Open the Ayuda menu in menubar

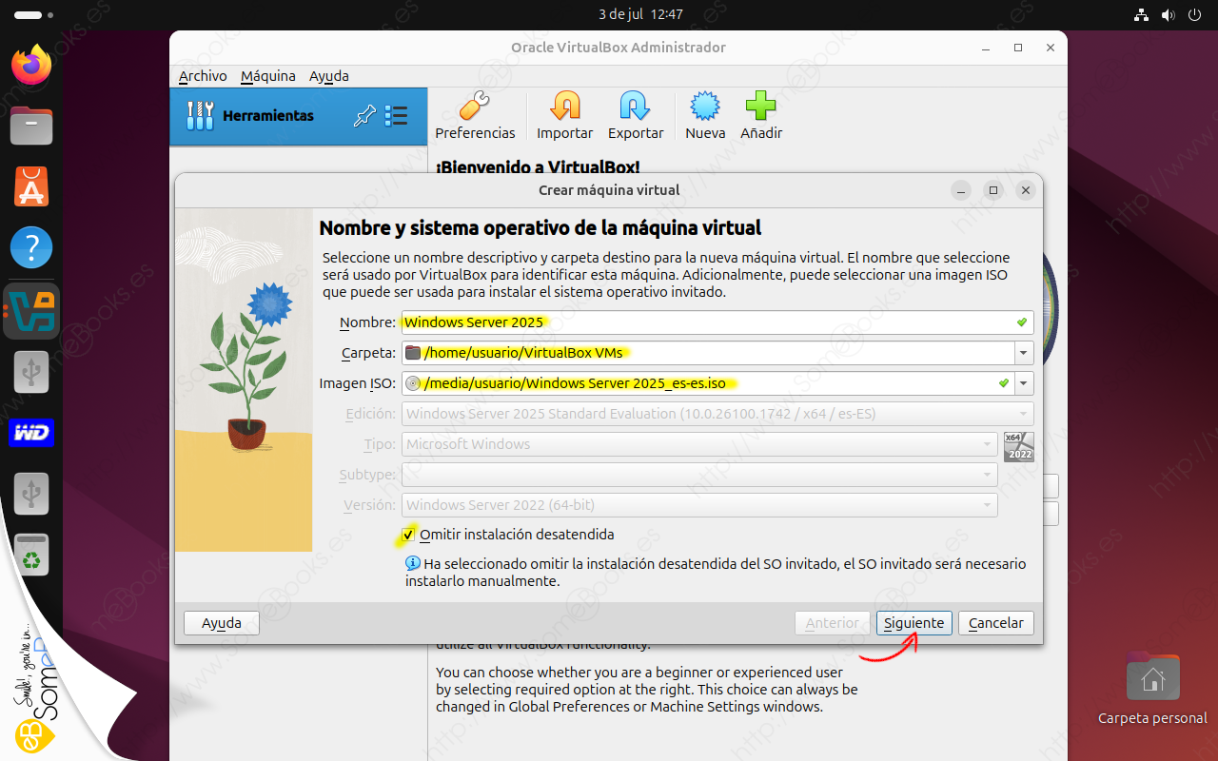coord(328,76)
